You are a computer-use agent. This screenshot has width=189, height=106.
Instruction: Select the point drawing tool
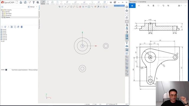65,7
